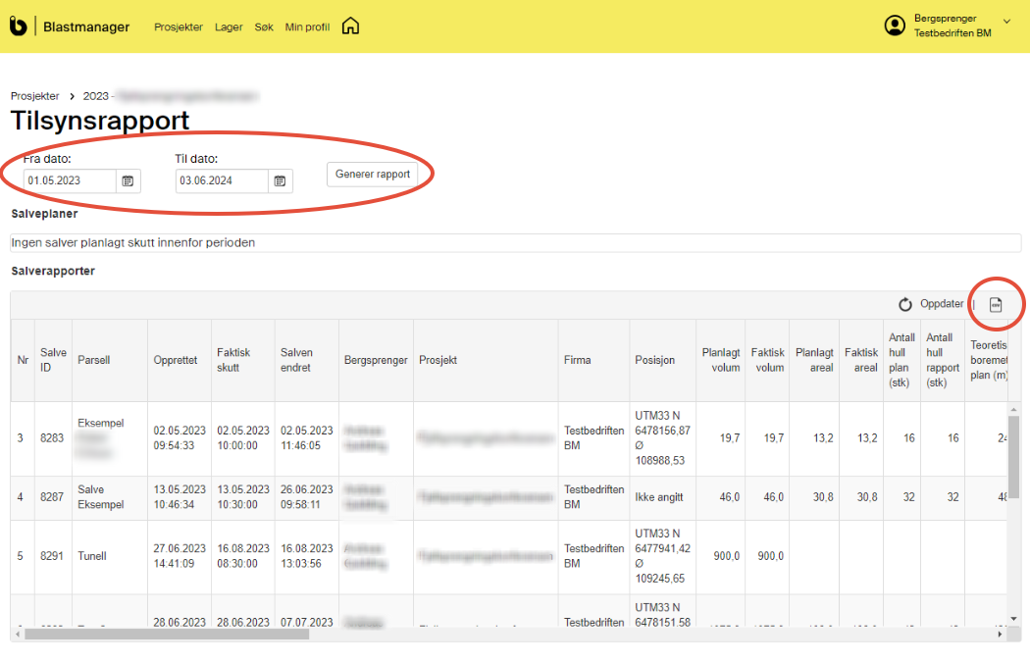This screenshot has height=662, width=1030.
Task: Sort by the Salven endret column header
Action: click(307, 360)
